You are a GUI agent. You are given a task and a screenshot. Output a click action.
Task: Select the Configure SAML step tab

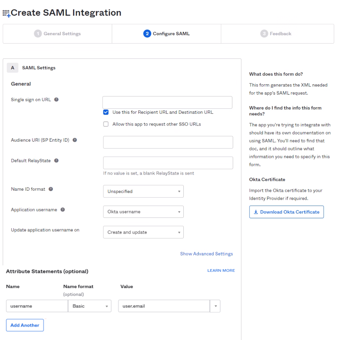point(167,34)
